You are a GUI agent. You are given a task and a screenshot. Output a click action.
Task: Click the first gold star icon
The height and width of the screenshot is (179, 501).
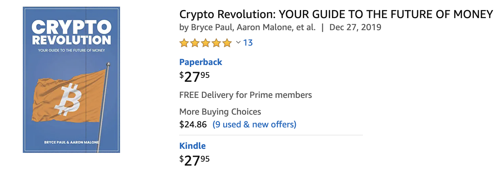184,43
